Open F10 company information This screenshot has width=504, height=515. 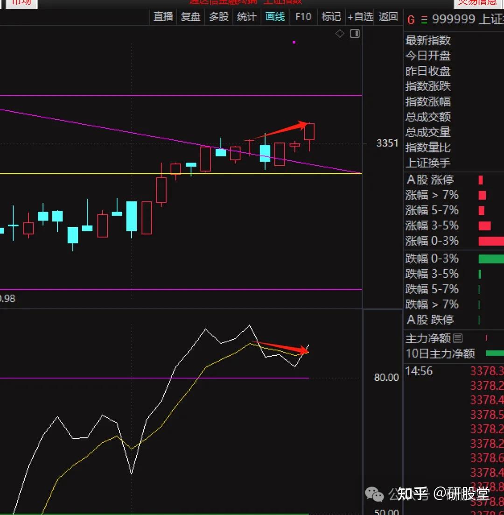[x=303, y=17]
